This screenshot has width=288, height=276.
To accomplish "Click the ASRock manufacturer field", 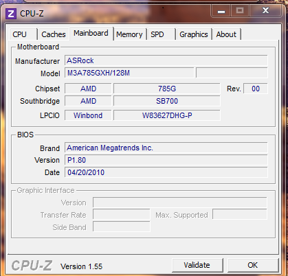I will [166, 60].
